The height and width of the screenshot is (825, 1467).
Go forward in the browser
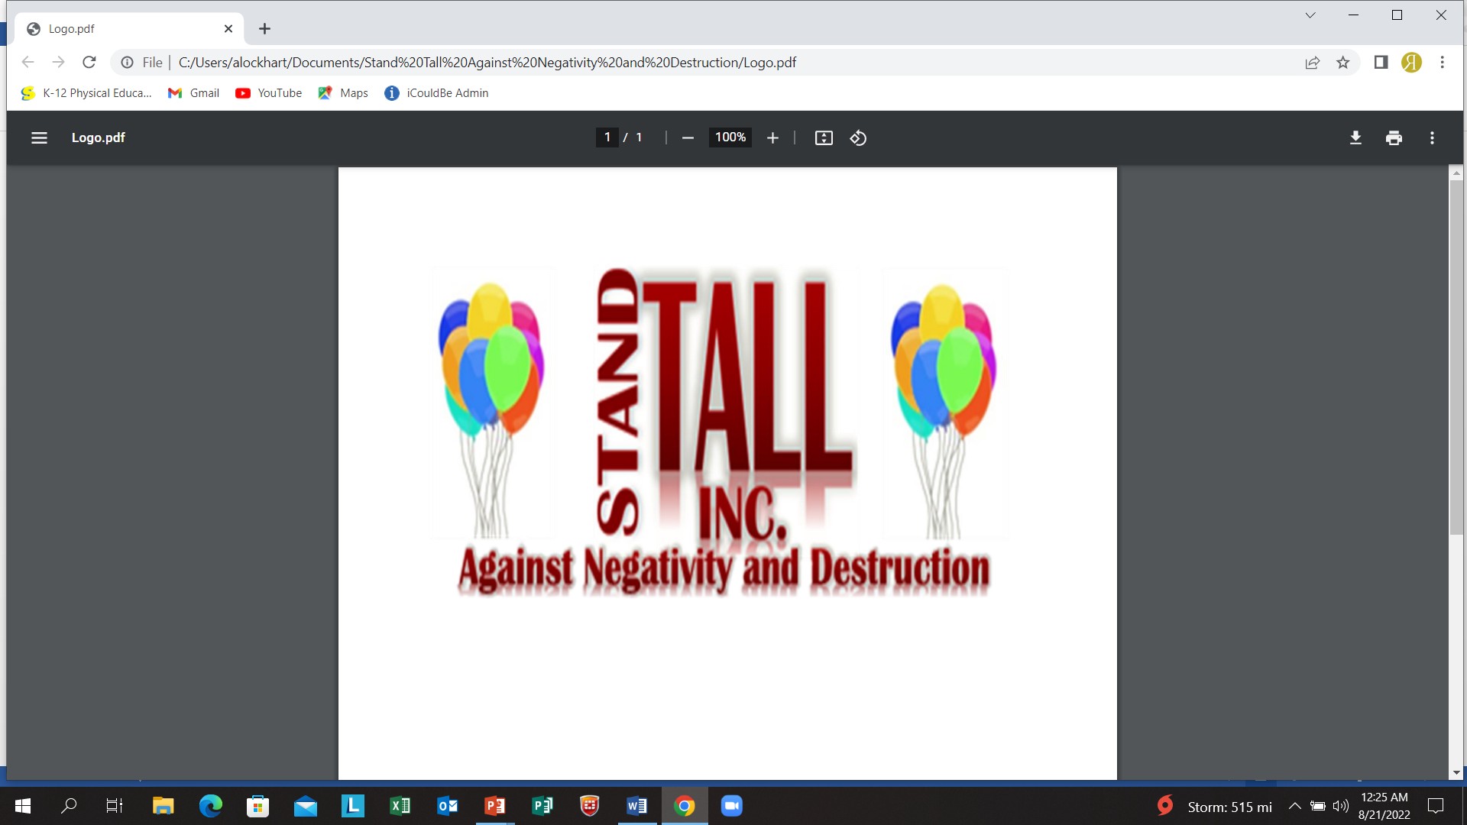point(58,63)
